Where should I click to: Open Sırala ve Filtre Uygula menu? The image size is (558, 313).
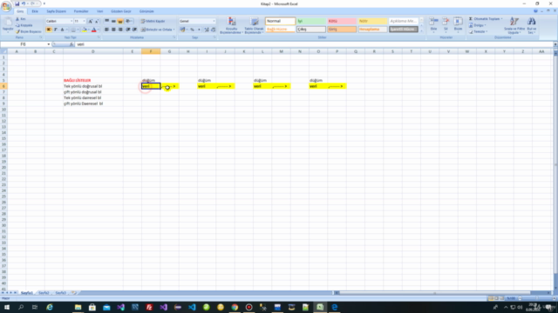point(514,25)
